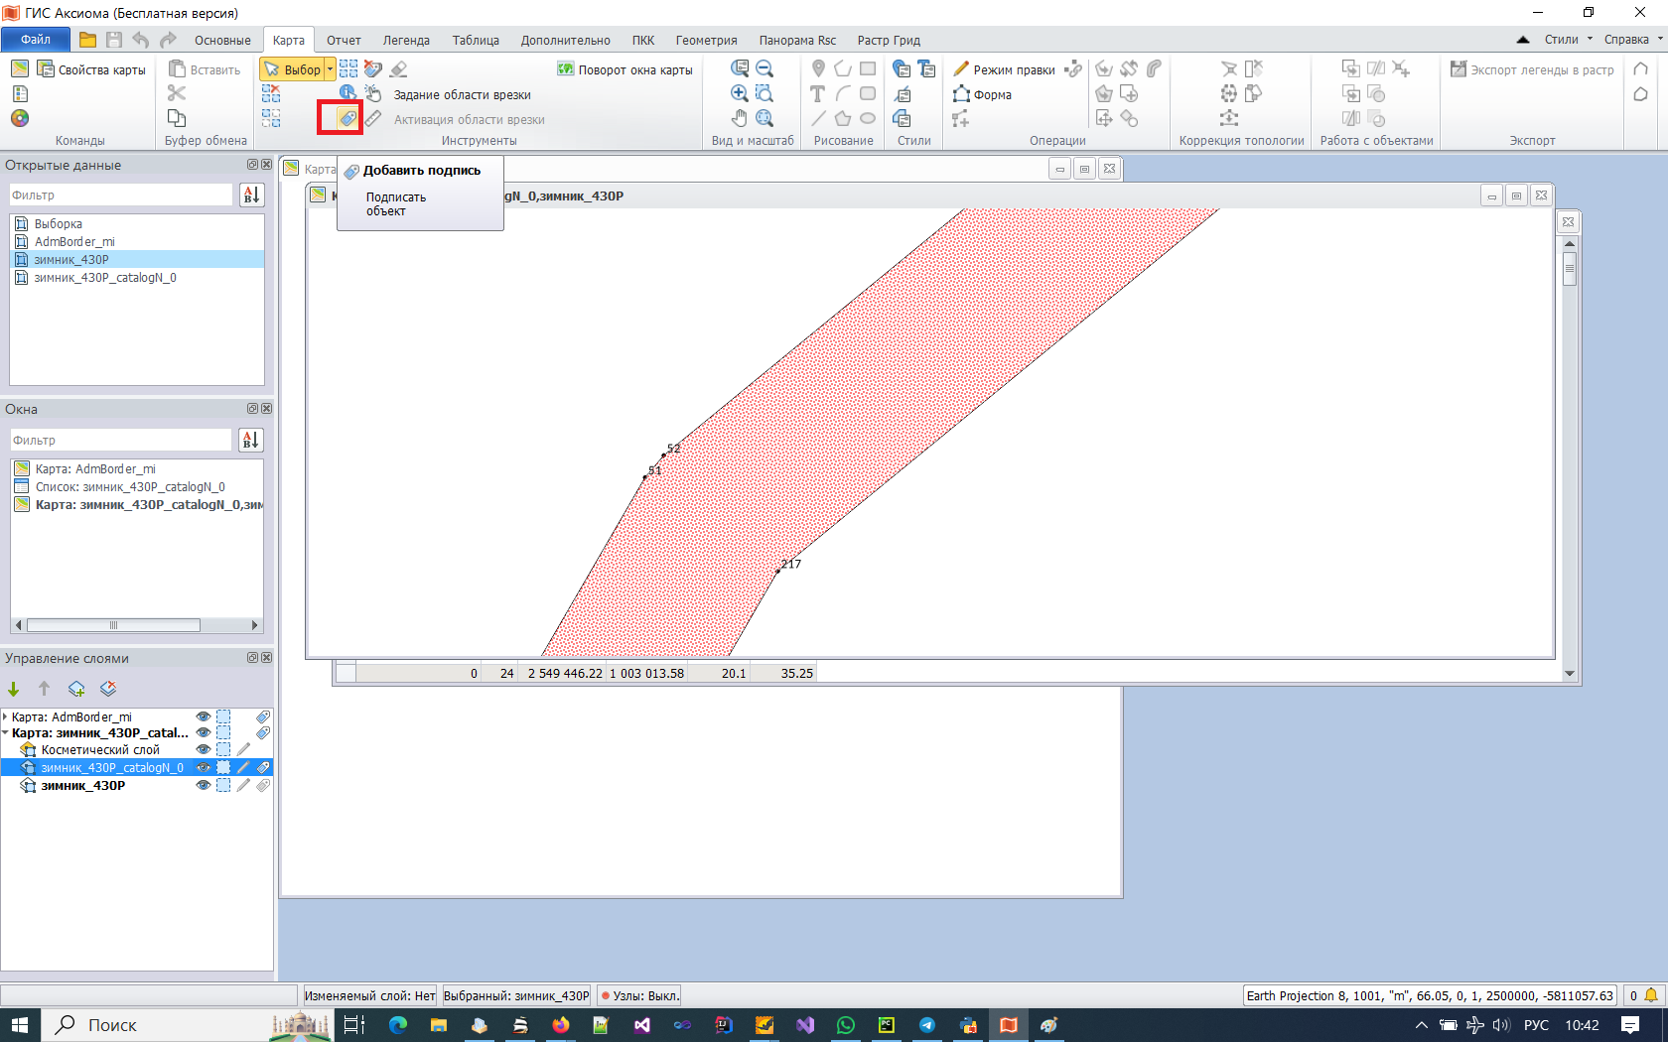Expand the Карта: AdmBorder_mi tree node
The image size is (1668, 1042).
(x=6, y=716)
